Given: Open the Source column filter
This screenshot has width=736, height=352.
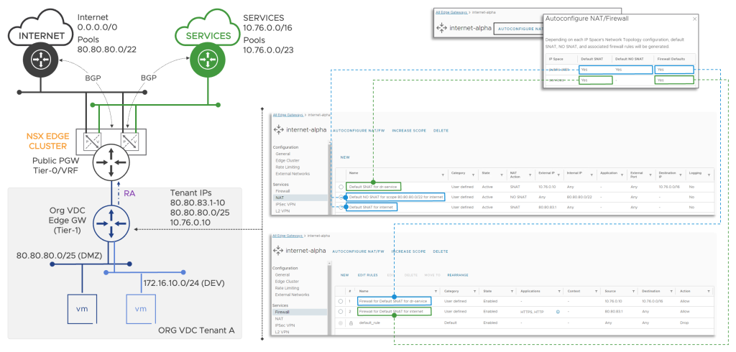Looking at the screenshot, I should pos(634,292).
